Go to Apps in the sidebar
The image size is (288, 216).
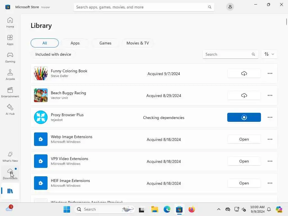(x=10, y=40)
